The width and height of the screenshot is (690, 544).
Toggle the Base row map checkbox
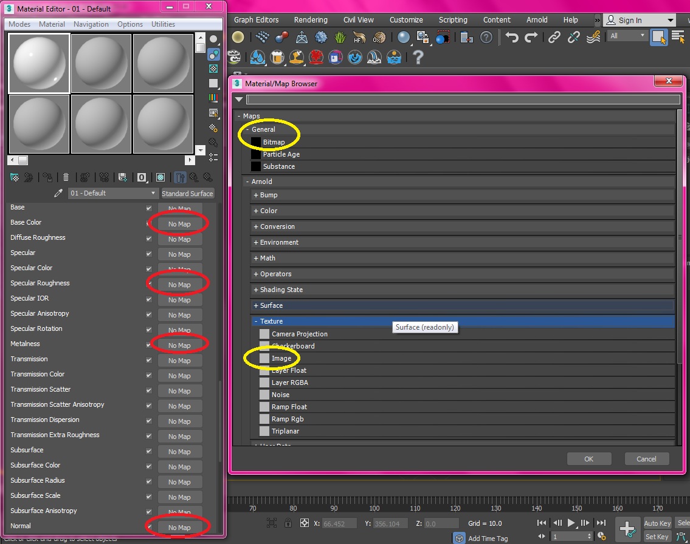(149, 208)
